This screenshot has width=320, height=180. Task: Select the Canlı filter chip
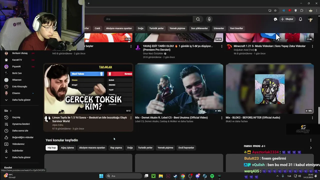tap(97, 28)
